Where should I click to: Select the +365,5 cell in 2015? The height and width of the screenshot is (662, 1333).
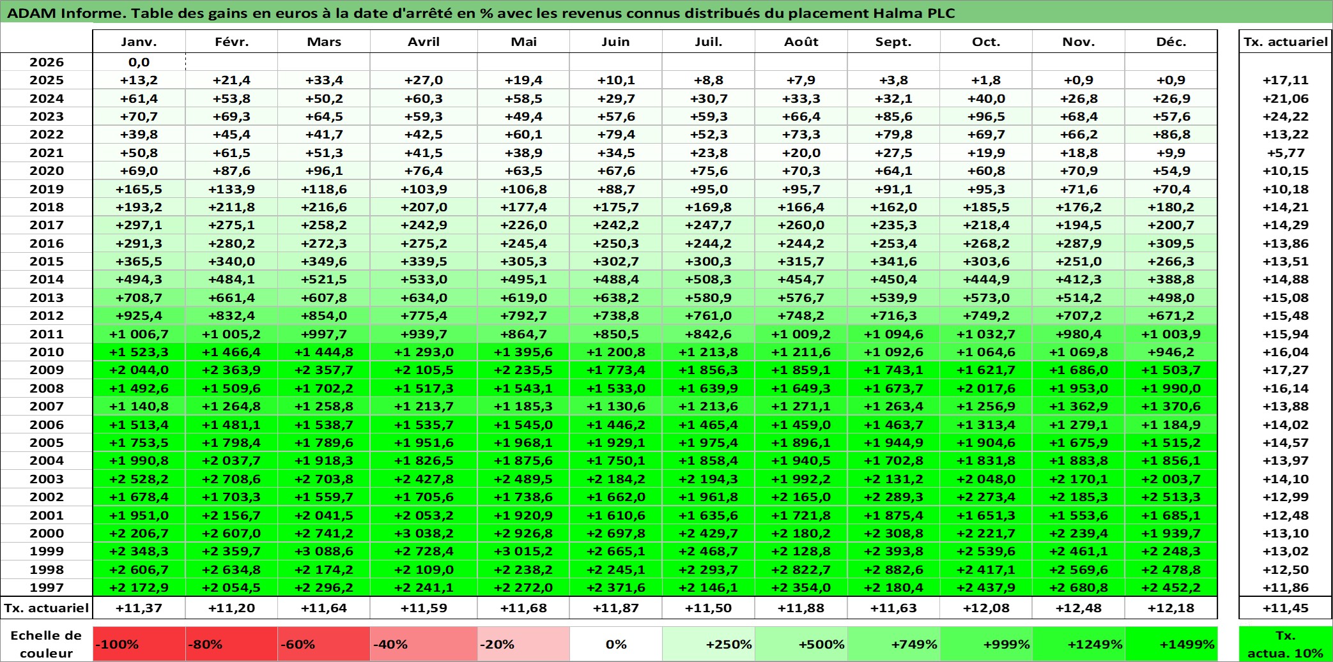(139, 261)
